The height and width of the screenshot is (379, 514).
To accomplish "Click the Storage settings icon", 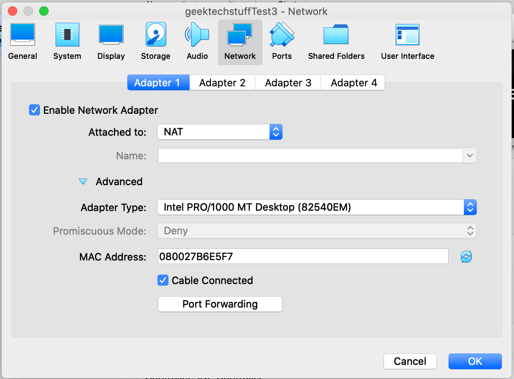I will (x=156, y=39).
